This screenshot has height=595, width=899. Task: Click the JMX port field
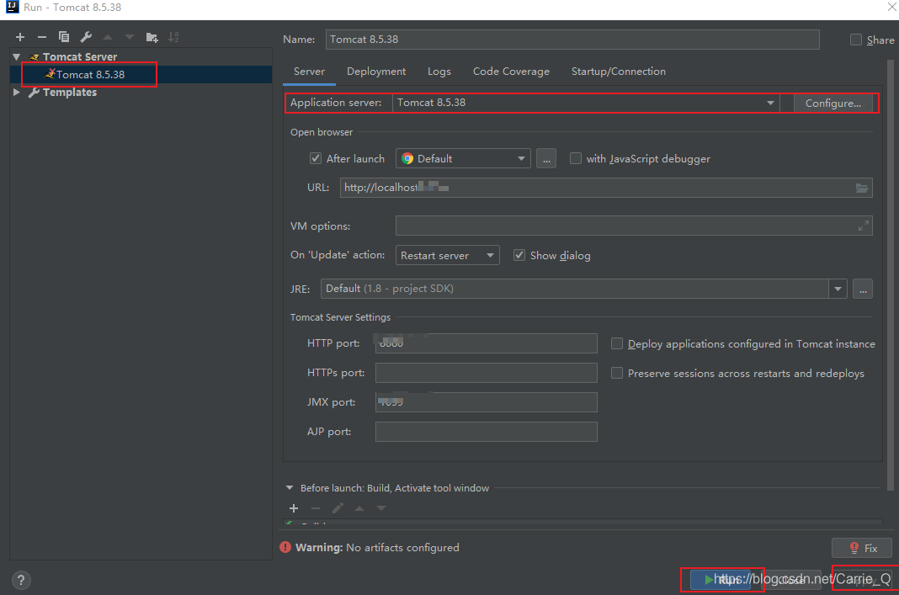point(487,401)
